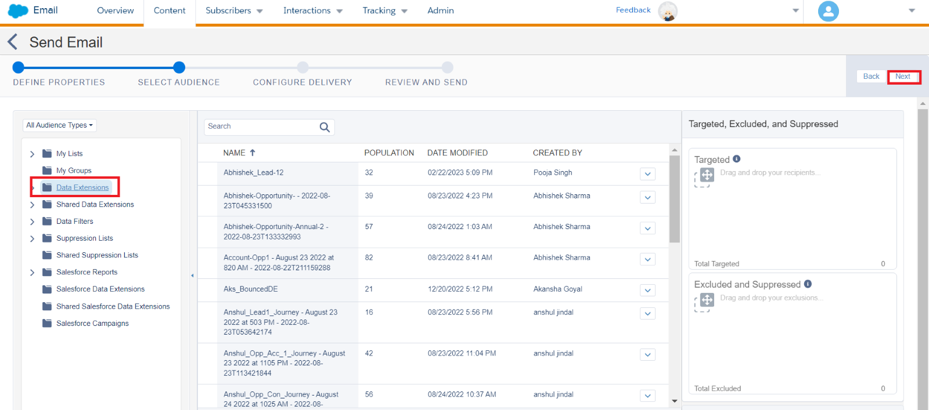Go to the Admin tab
This screenshot has height=410, width=929.
pos(441,10)
